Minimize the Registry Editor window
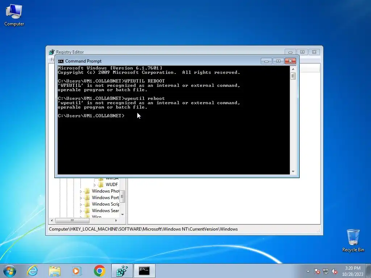 [290, 52]
